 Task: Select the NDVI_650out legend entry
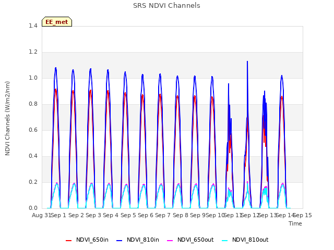190,240
